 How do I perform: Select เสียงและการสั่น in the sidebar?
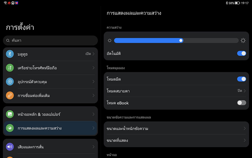point(50,147)
